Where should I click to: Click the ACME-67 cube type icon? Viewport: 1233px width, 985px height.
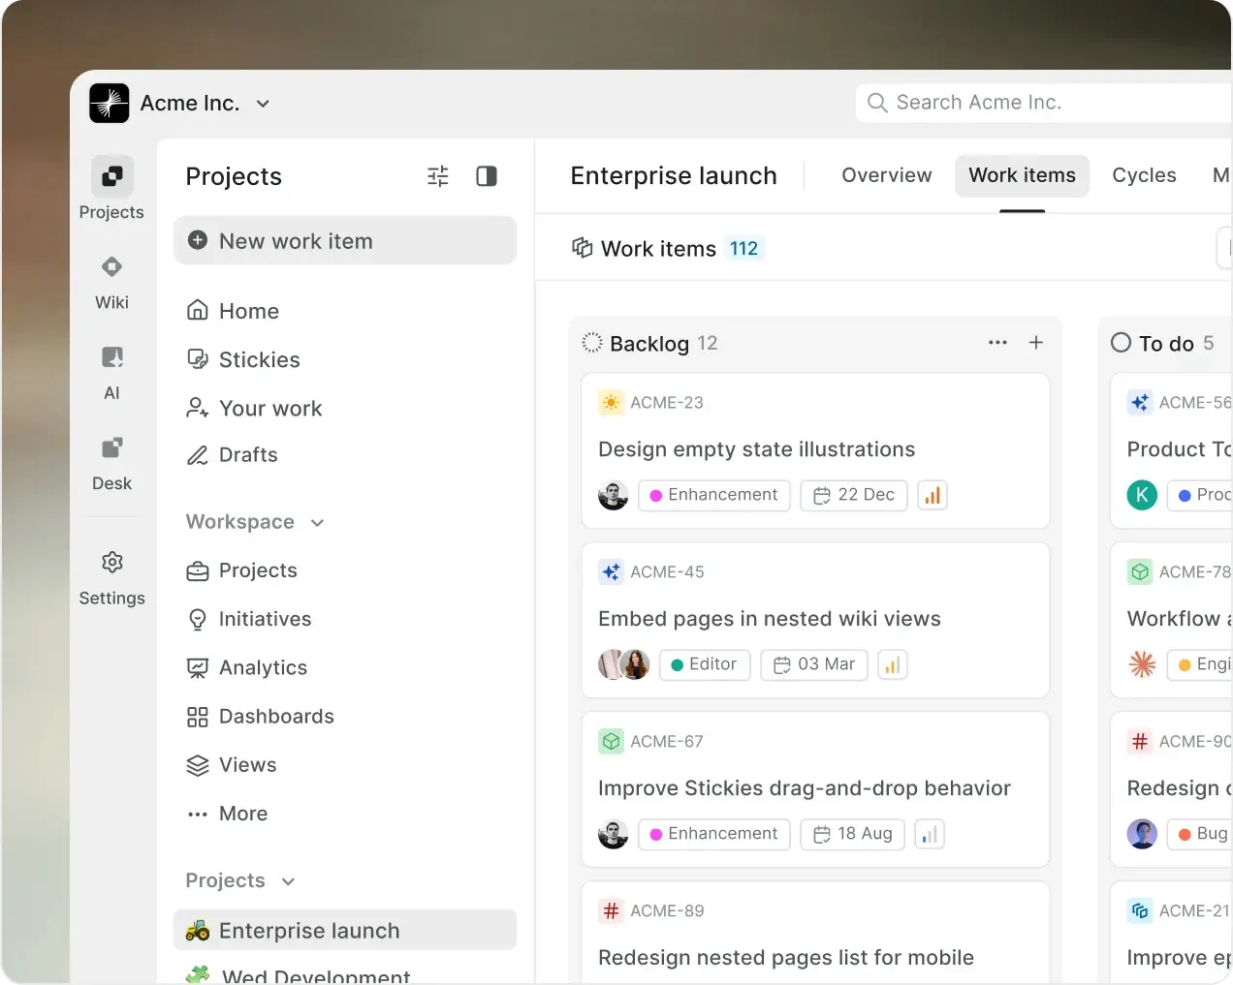pos(611,741)
